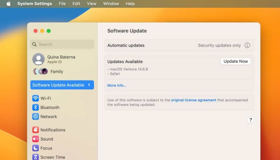
Task: Click the Updates Available heading
Action: [125, 62]
